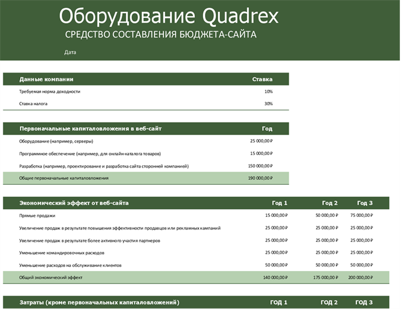The width and height of the screenshot is (401, 309).
Task: Click the "Год" column header
Action: click(267, 129)
